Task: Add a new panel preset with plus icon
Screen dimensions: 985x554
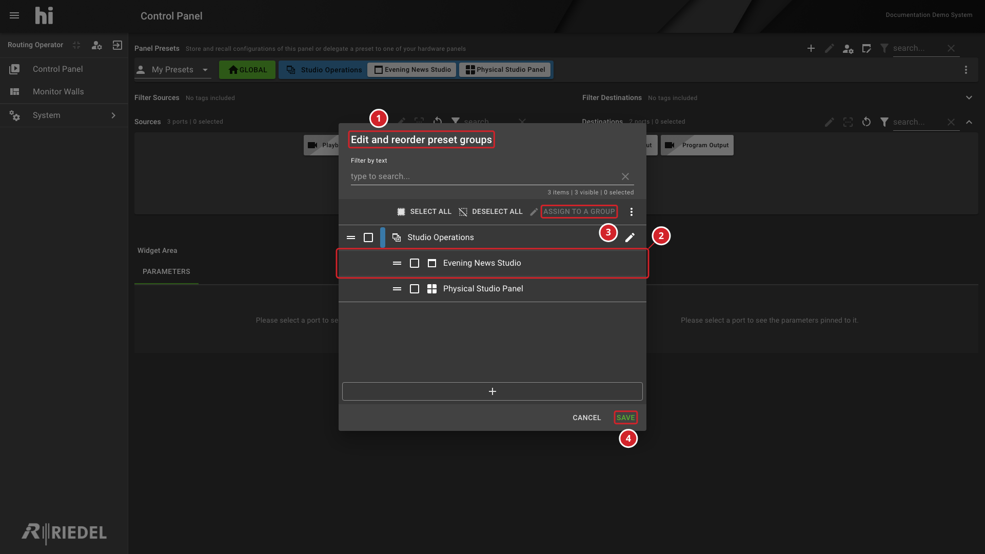Action: click(x=811, y=48)
